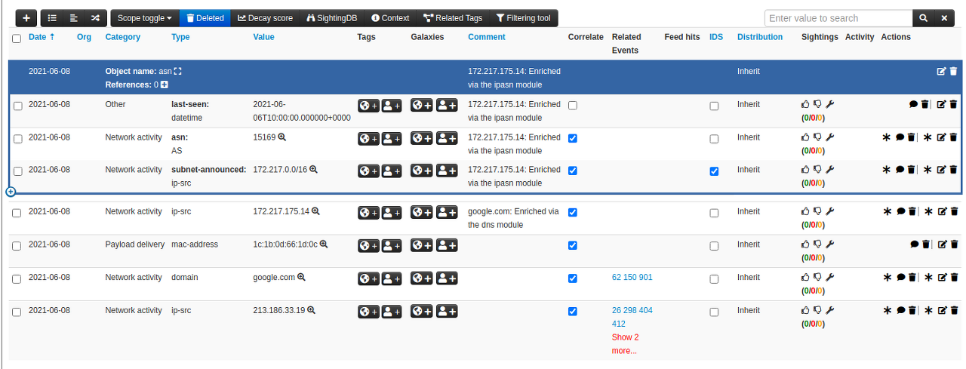Tick the select-all checkbox in the table header
966x369 pixels.
coord(17,38)
